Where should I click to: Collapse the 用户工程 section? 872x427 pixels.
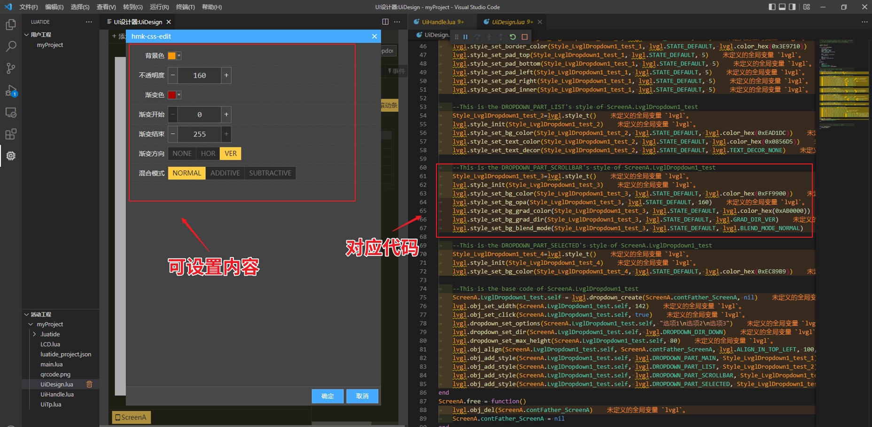pos(27,35)
